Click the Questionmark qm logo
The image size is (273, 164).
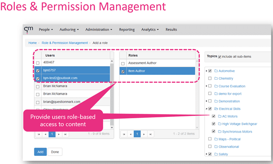(29, 29)
